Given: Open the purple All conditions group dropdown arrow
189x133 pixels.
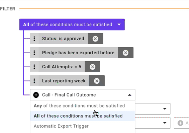Looking at the screenshot, I should [x=119, y=24].
